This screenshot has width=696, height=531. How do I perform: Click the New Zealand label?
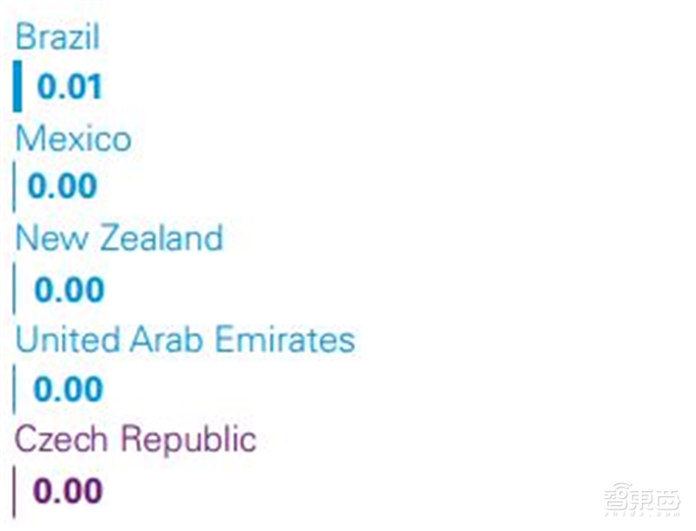[119, 238]
